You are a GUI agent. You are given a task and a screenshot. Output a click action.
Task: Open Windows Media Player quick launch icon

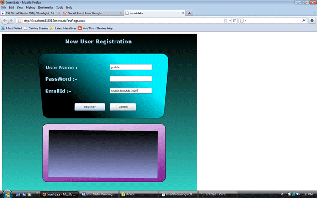click(29, 194)
